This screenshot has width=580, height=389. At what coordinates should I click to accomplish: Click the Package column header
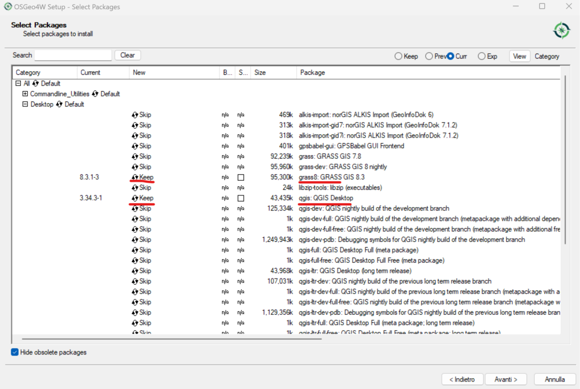(428, 72)
